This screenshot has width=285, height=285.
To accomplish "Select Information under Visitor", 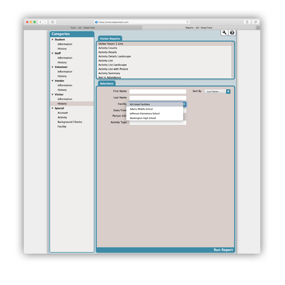I will [65, 99].
